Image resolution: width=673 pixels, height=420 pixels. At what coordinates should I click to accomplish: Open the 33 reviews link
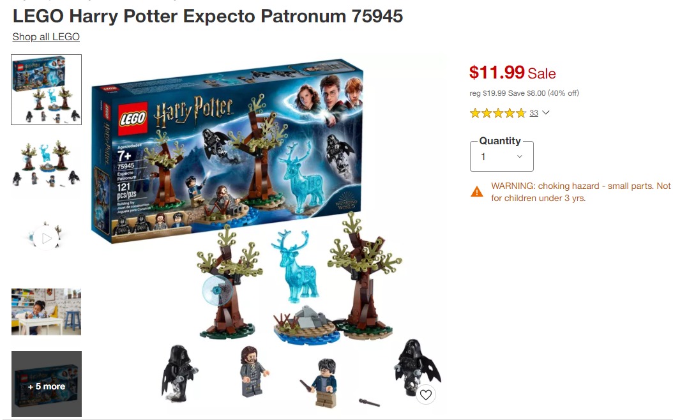click(x=534, y=113)
